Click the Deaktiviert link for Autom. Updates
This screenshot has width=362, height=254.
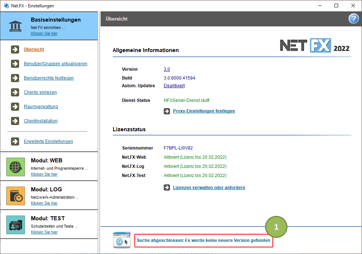(x=174, y=86)
